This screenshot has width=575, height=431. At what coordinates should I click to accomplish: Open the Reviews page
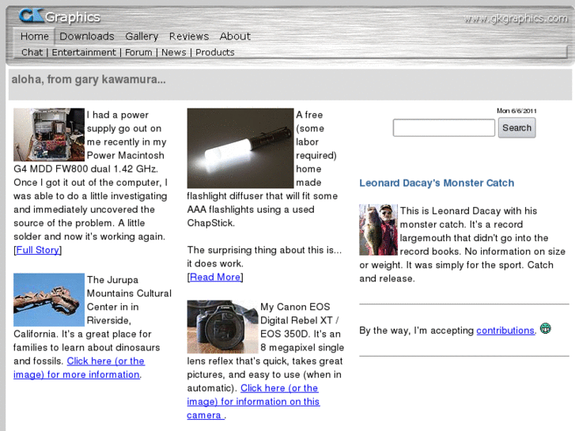189,36
